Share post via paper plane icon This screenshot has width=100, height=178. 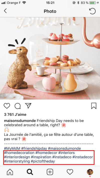point(28,106)
